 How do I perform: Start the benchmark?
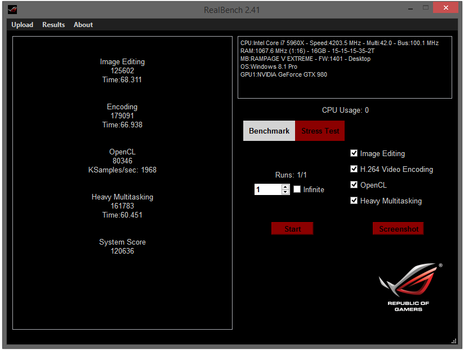pyautogui.click(x=292, y=229)
